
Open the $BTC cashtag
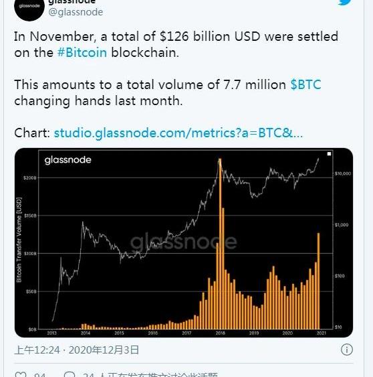[x=305, y=84]
